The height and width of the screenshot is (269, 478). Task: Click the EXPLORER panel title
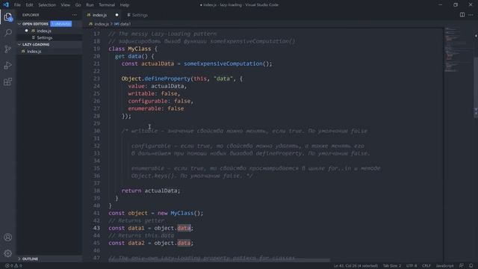pyautogui.click(x=31, y=15)
